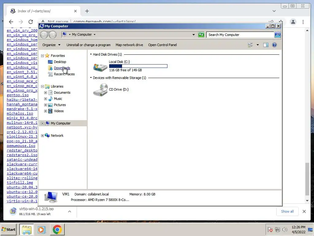The height and width of the screenshot is (236, 314).
Task: Collapse the Hard Disk Drives group
Action: 91,54
